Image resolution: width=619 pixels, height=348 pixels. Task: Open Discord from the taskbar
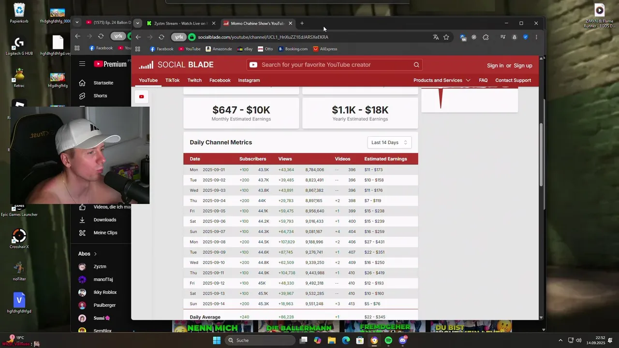[403, 340]
